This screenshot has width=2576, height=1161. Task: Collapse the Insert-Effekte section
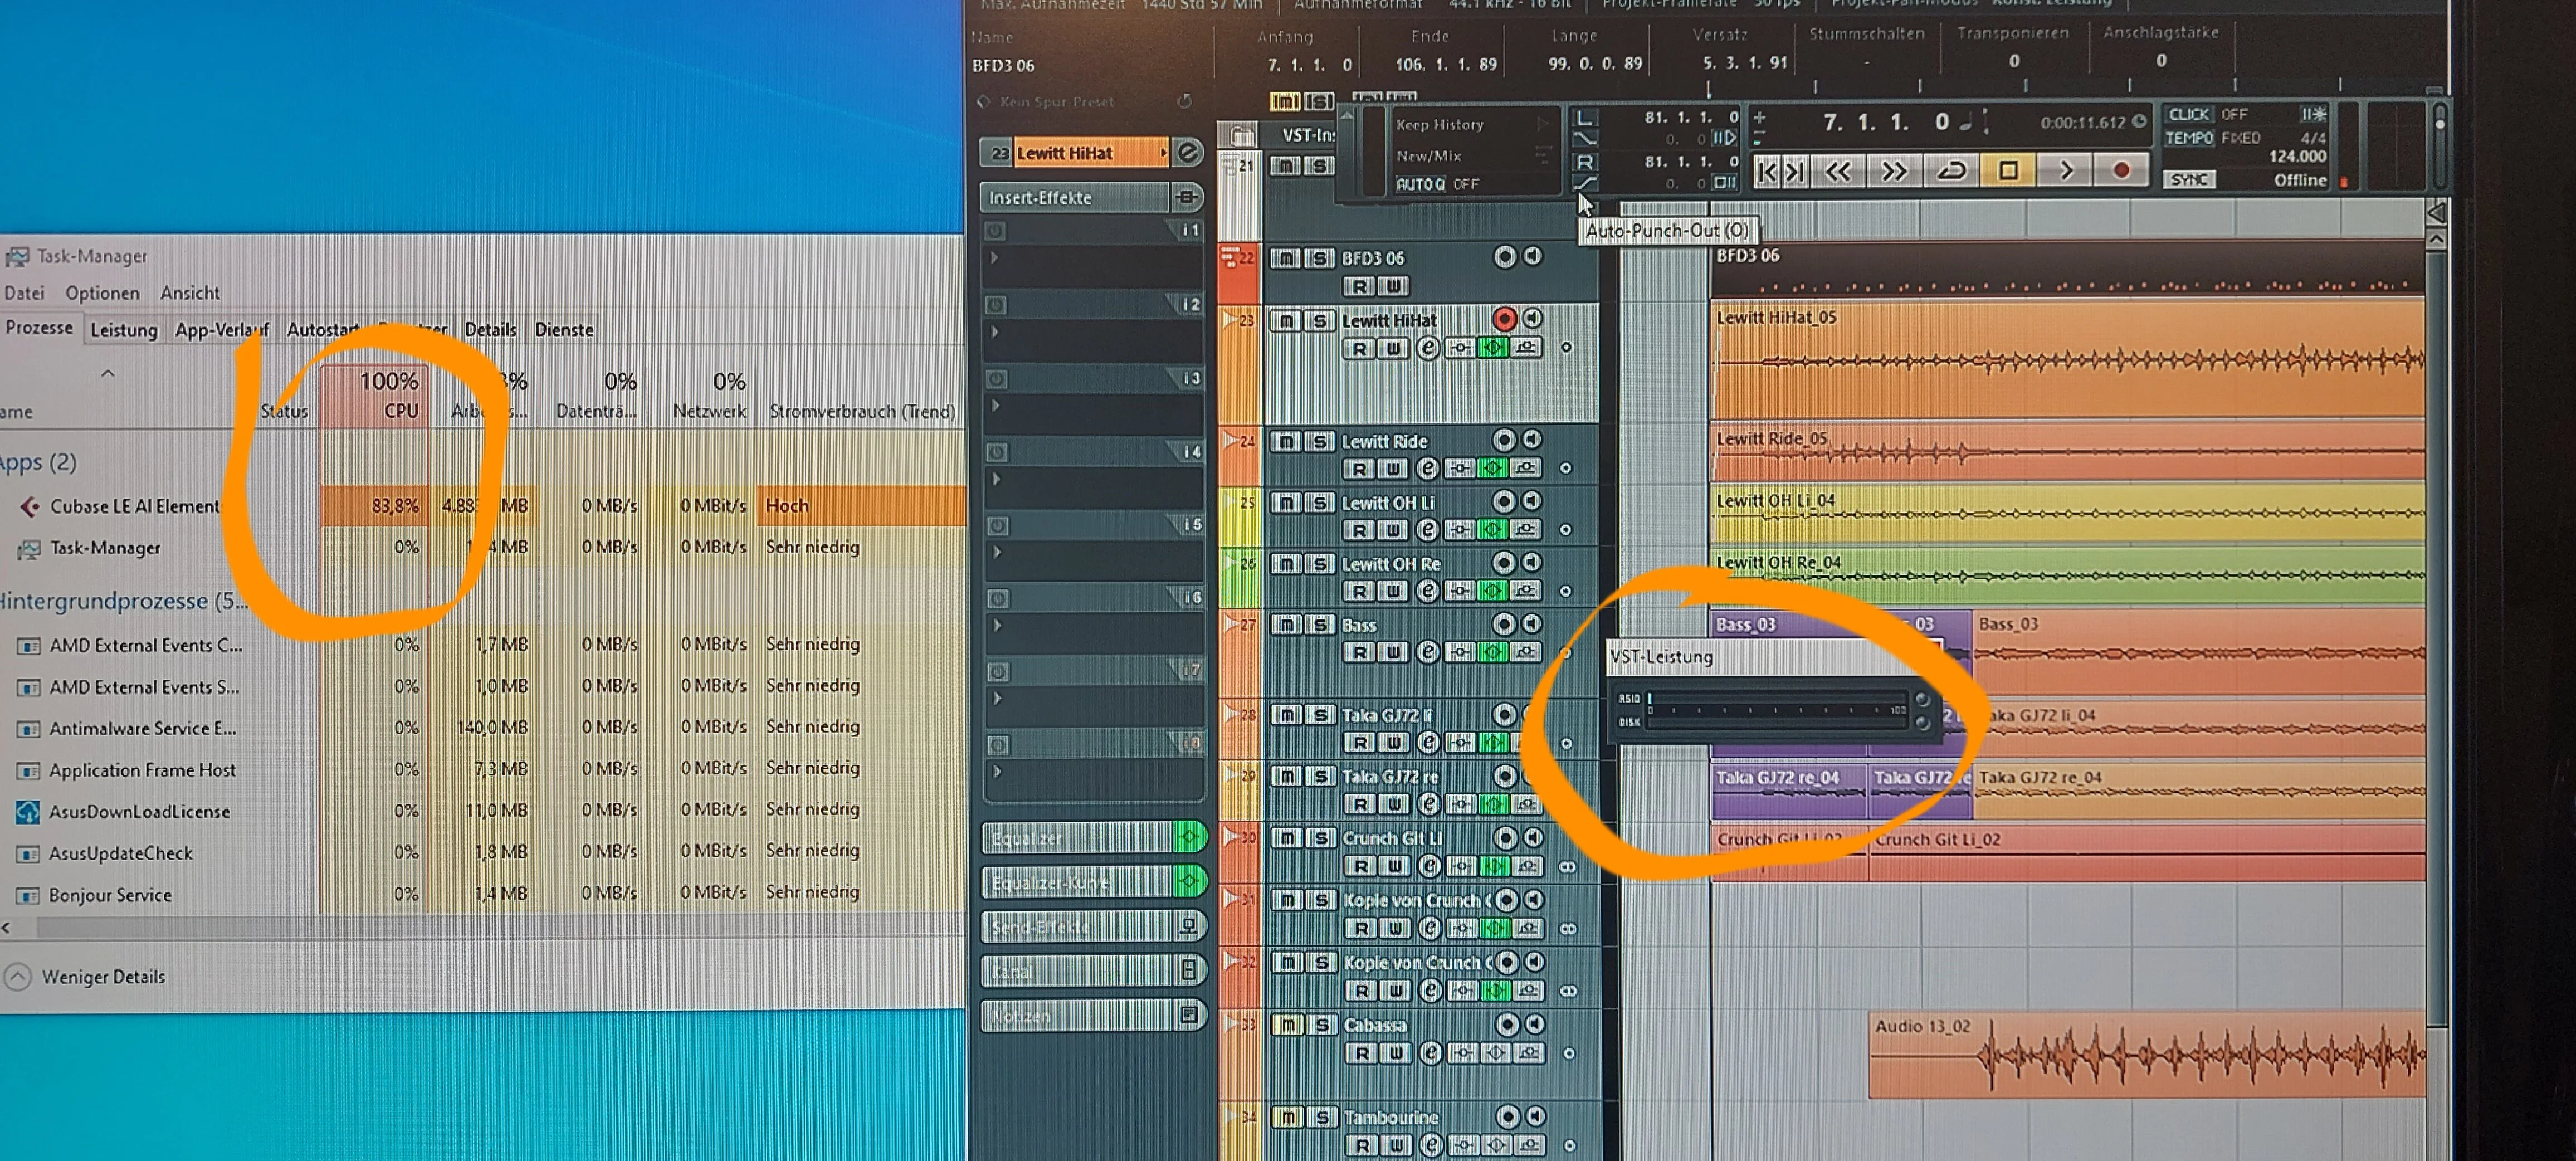(1073, 197)
